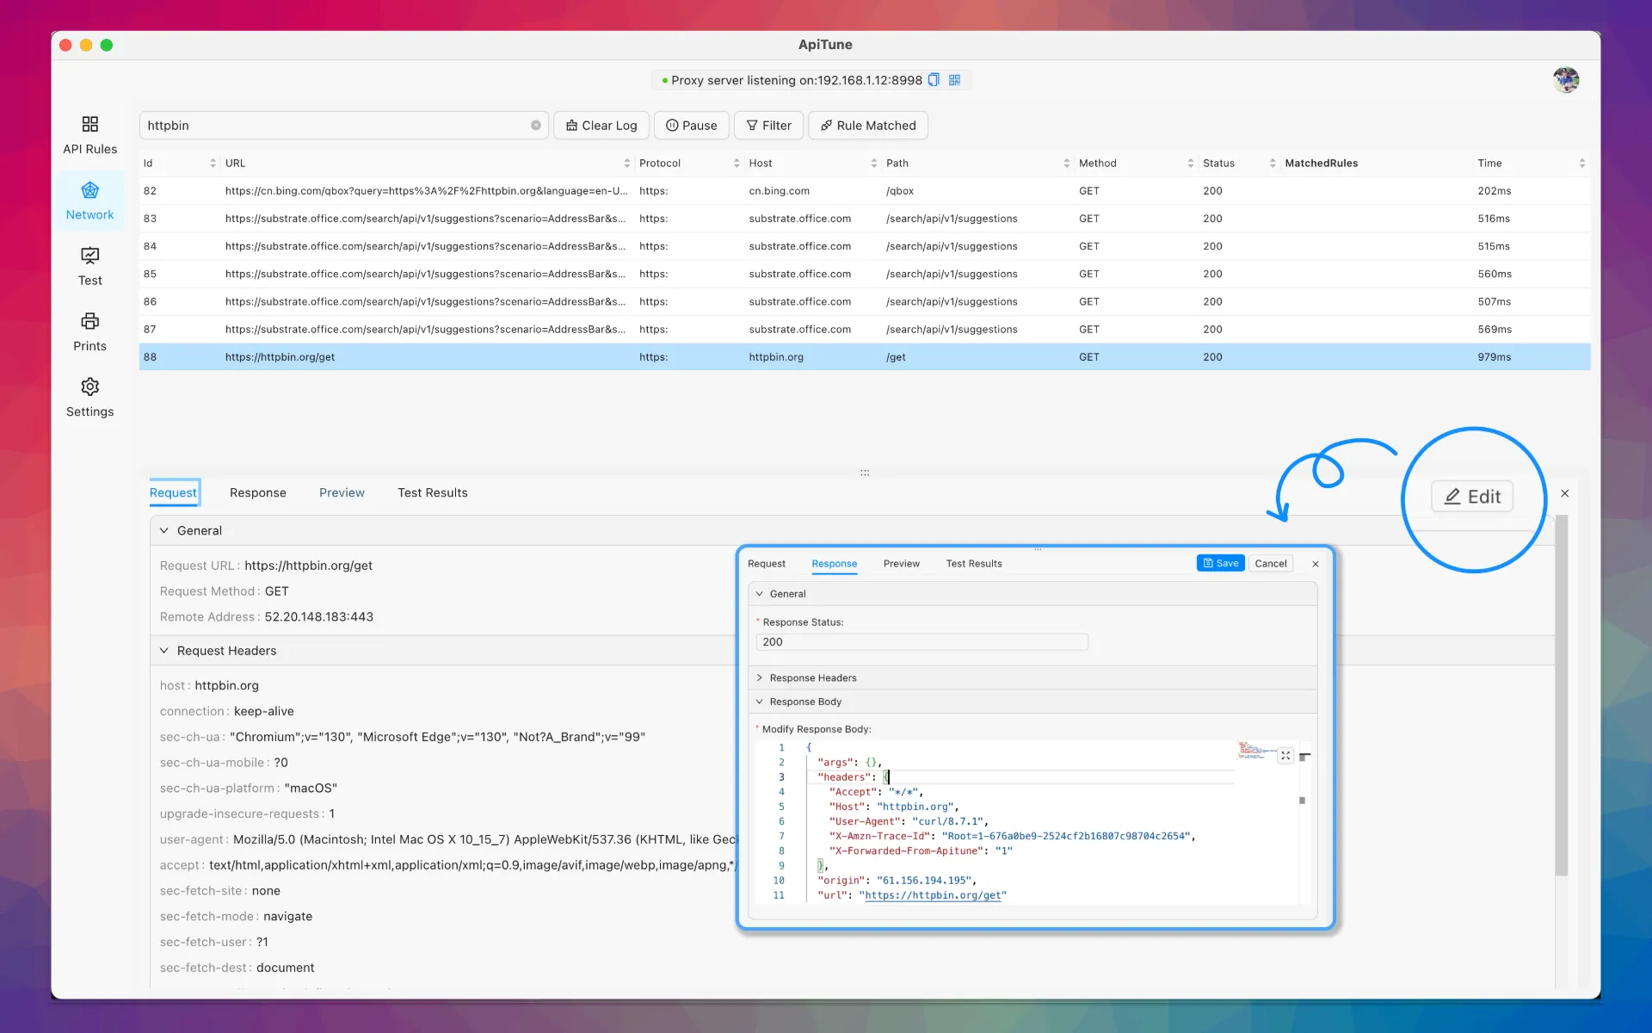Screen dimensions: 1652x1033
Task: Click the Settings gear icon
Action: pyautogui.click(x=89, y=387)
